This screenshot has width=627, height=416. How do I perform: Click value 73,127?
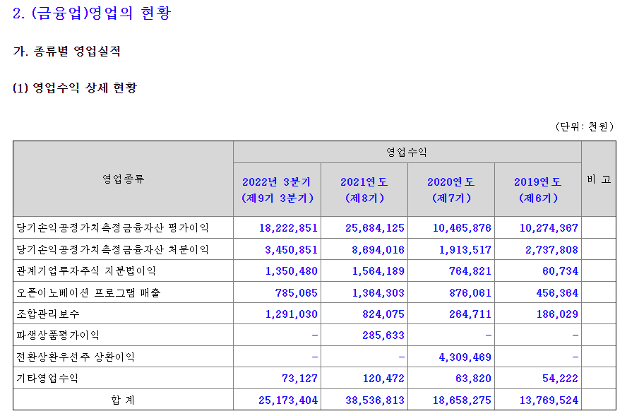pos(299,379)
